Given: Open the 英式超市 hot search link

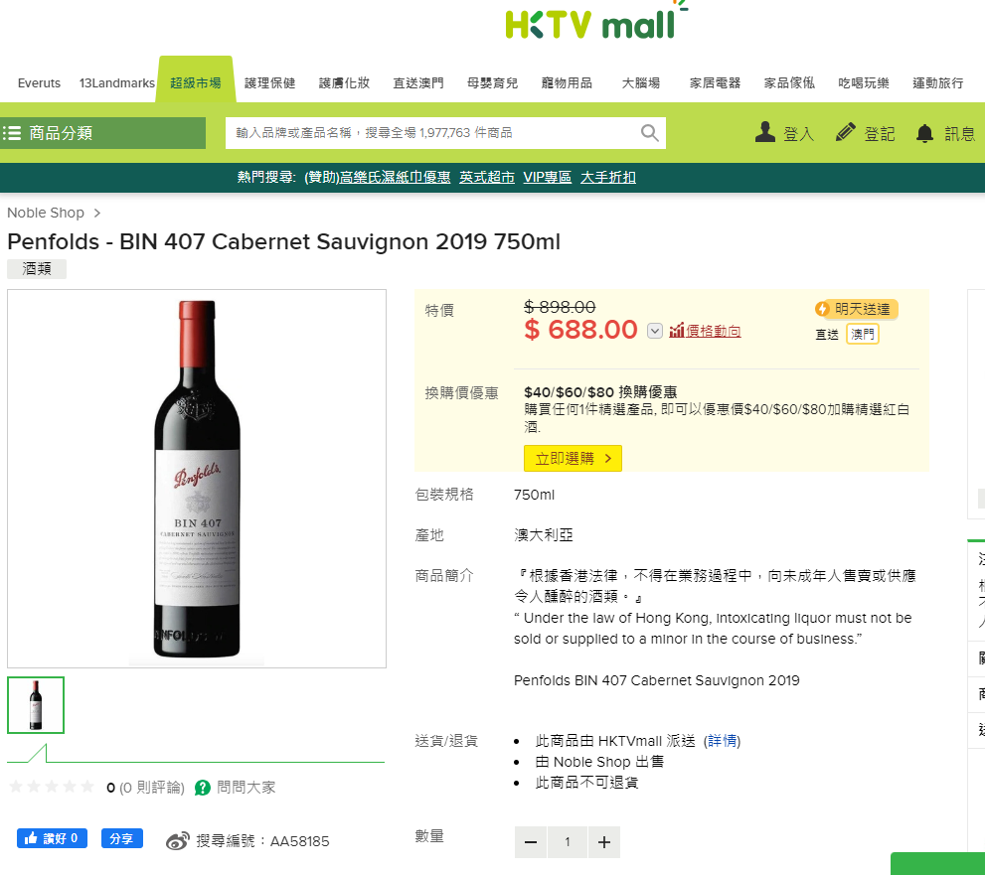Looking at the screenshot, I should [x=487, y=177].
